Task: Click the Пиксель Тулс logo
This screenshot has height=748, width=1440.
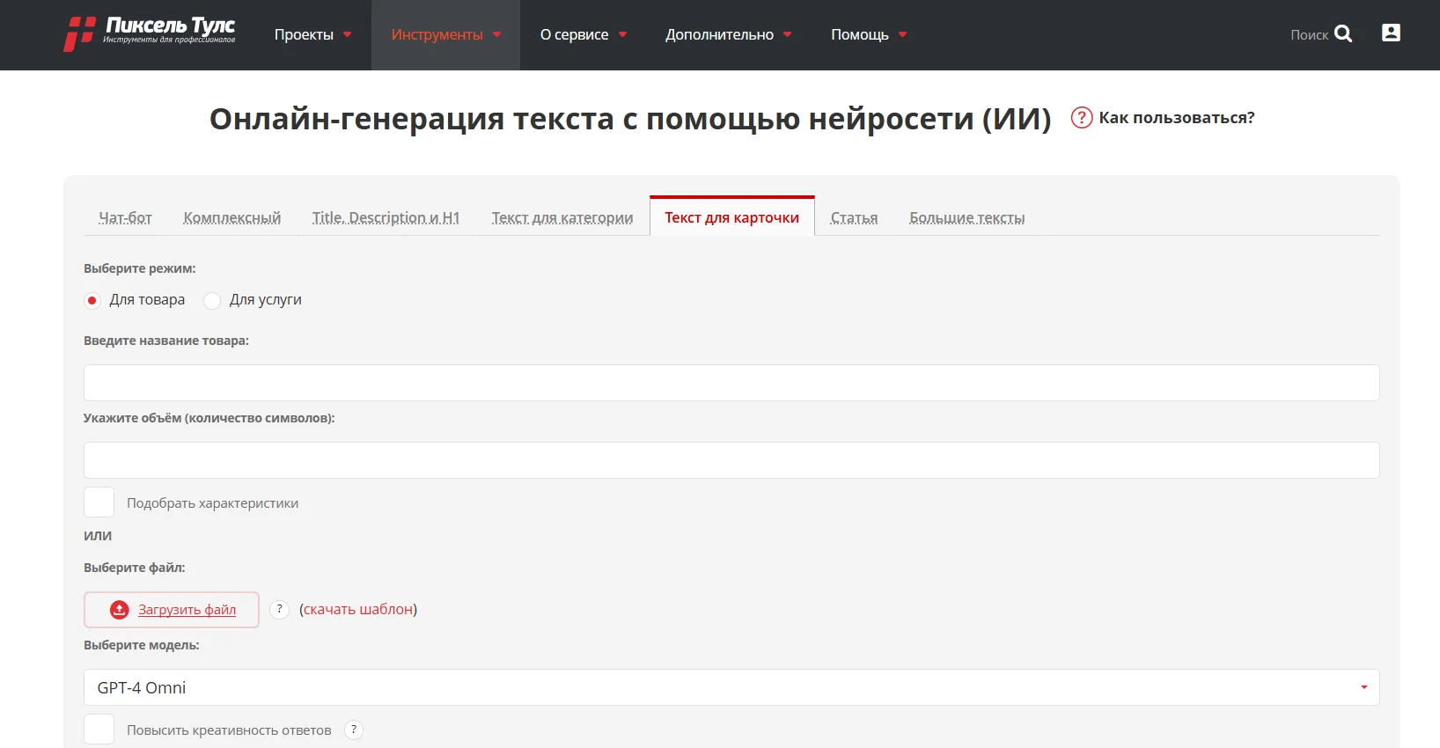Action: (150, 33)
